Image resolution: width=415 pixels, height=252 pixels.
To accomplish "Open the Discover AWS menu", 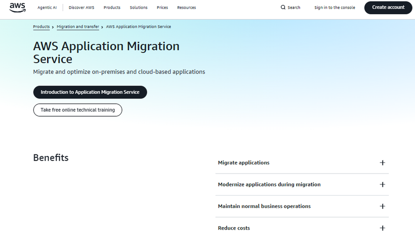I will [x=81, y=7].
